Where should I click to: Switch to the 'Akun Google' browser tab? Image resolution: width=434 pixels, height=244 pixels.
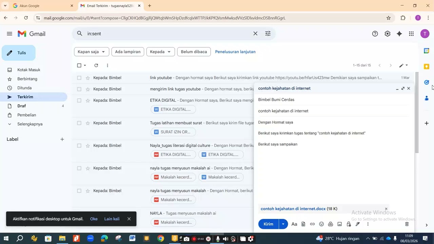tap(43, 6)
